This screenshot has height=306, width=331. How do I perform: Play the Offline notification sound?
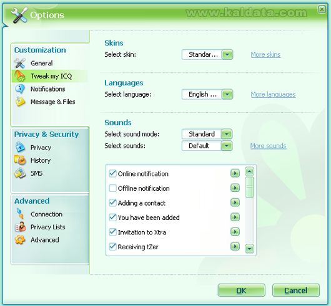pyautogui.click(x=235, y=188)
